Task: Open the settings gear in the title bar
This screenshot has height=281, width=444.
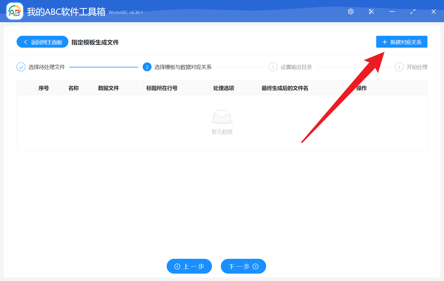Action: [x=350, y=12]
